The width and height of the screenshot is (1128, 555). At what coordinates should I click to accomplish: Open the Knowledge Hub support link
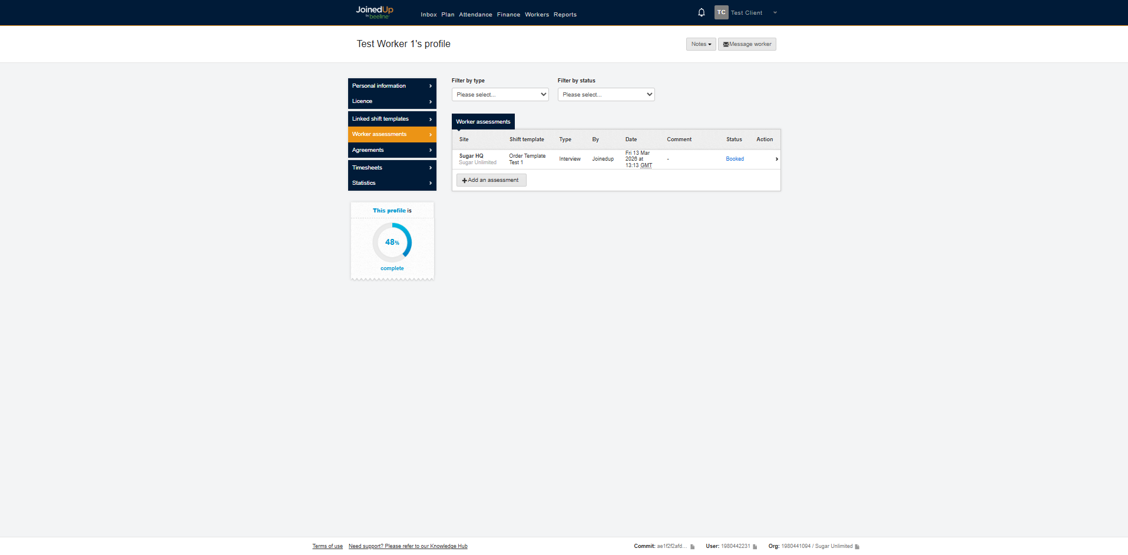coord(408,546)
